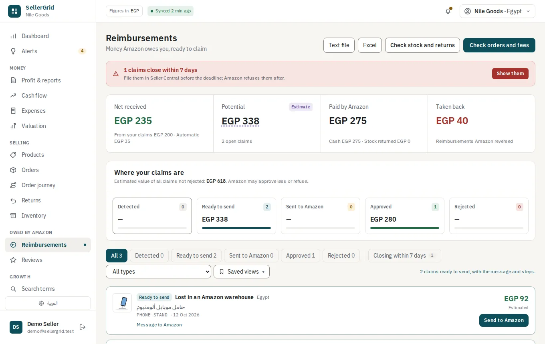Viewport: 545px width, 344px height.
Task: Select the Ready to send 2 filter tab
Action: [x=196, y=256]
